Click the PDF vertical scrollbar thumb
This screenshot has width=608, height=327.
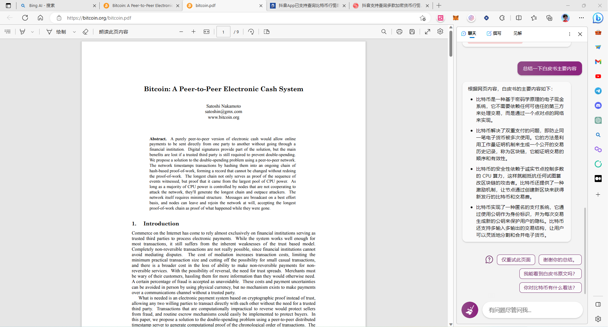click(x=451, y=44)
